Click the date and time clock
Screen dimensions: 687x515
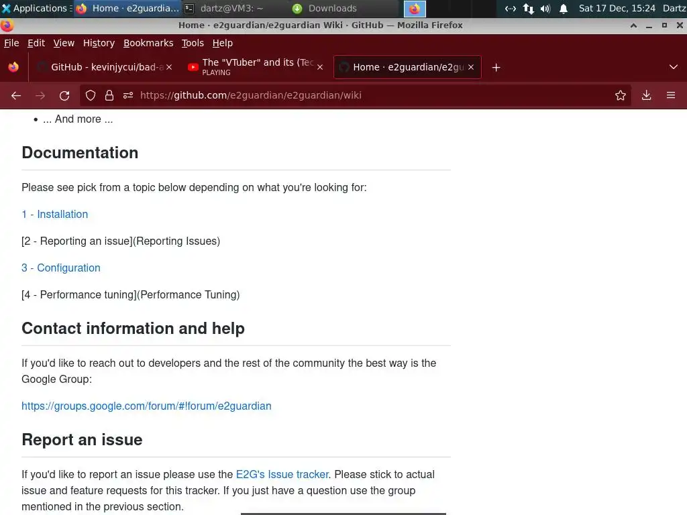(x=617, y=8)
